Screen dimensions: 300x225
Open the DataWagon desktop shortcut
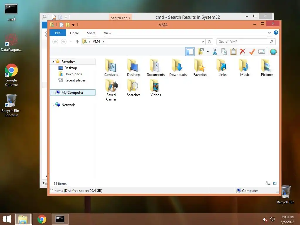[11, 42]
